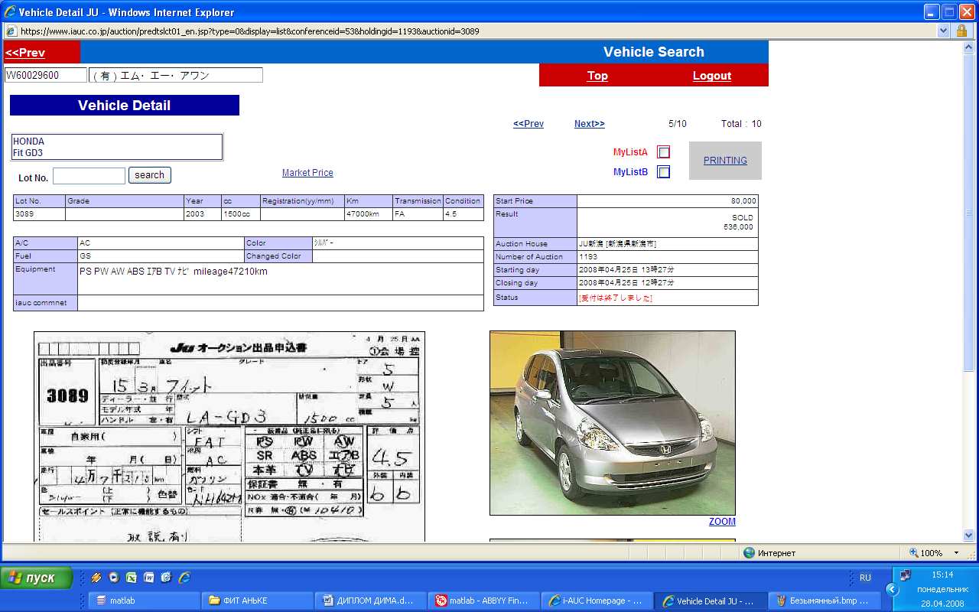
Task: Open the Top navigation link
Action: click(597, 76)
